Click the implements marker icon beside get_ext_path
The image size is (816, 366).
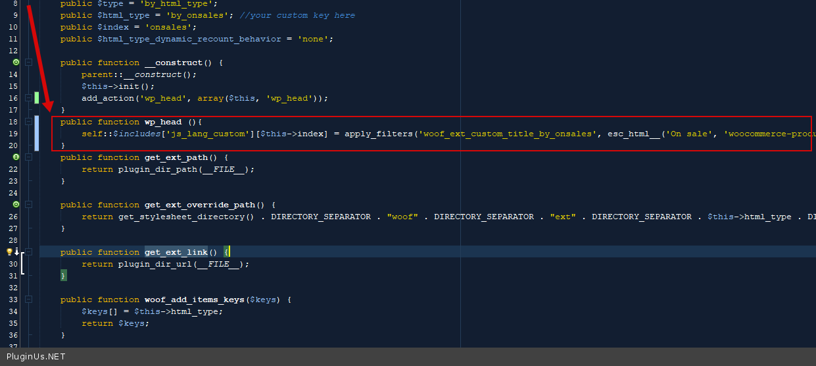15,157
